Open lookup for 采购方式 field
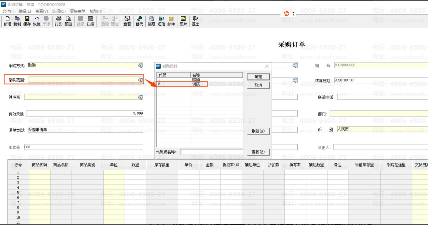This screenshot has width=428, height=225. [140, 66]
